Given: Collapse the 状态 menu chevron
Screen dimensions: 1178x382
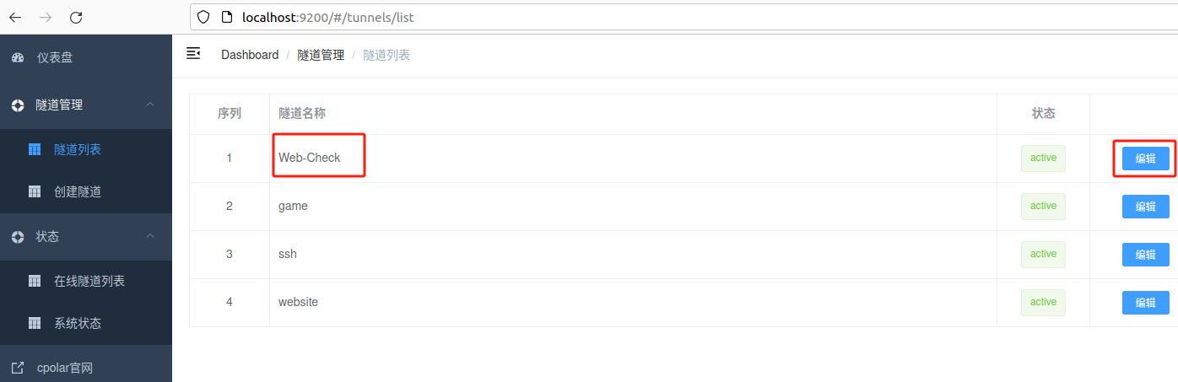Looking at the screenshot, I should click(x=150, y=236).
